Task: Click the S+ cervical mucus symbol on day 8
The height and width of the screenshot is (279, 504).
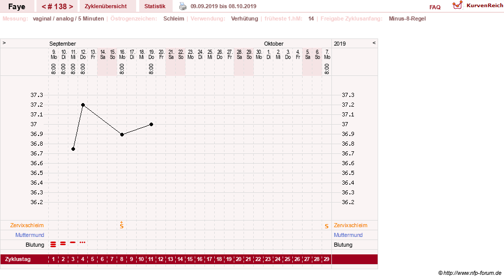Action: tap(121, 225)
